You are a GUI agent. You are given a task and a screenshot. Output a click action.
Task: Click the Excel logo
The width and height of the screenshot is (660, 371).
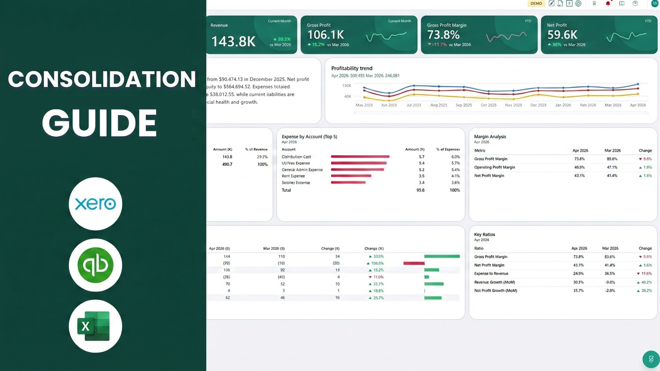(x=95, y=326)
